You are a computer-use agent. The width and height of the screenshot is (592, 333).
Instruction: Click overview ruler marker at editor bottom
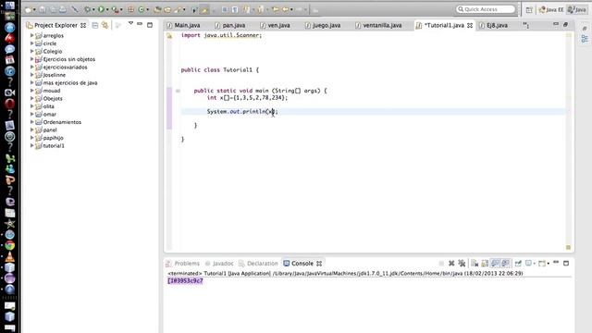(x=568, y=247)
